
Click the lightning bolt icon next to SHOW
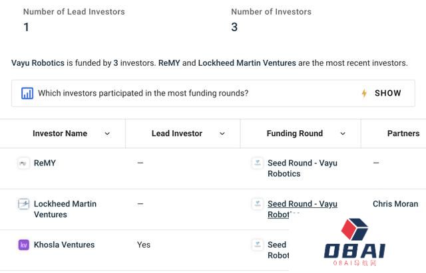(364, 93)
